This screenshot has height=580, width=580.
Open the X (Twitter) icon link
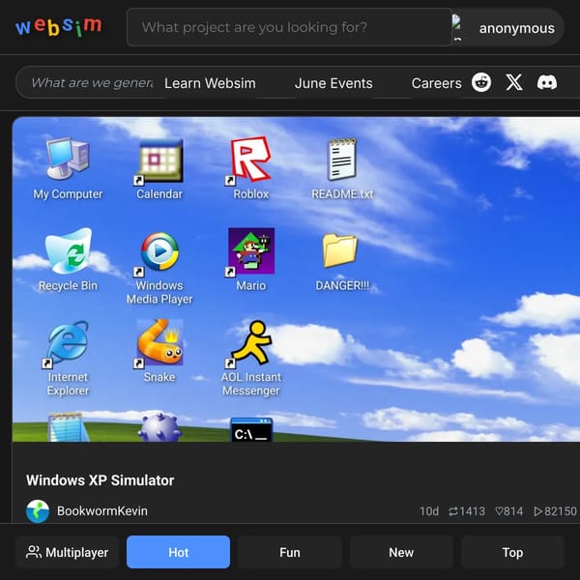click(514, 82)
